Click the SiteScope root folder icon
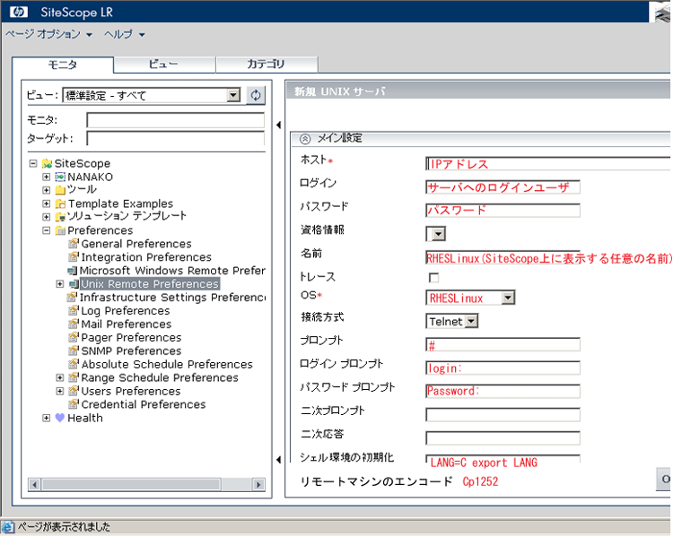This screenshot has height=536, width=673. (47, 163)
